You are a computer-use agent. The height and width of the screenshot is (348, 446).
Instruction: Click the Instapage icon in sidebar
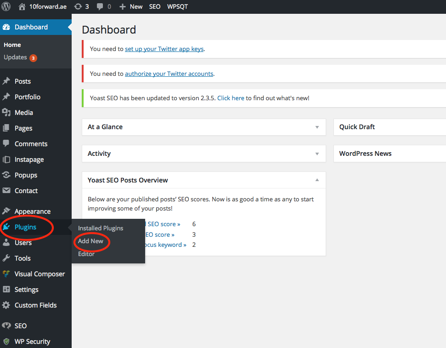(6, 160)
